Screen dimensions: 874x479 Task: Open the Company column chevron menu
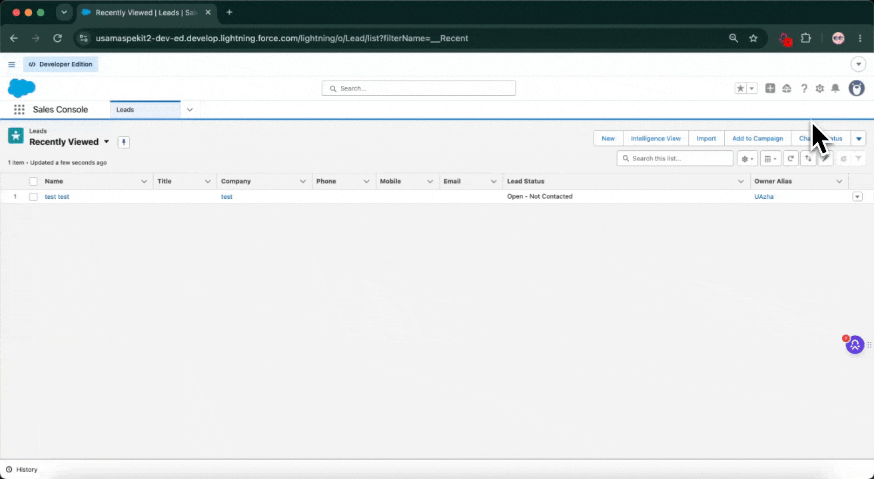[x=303, y=182]
